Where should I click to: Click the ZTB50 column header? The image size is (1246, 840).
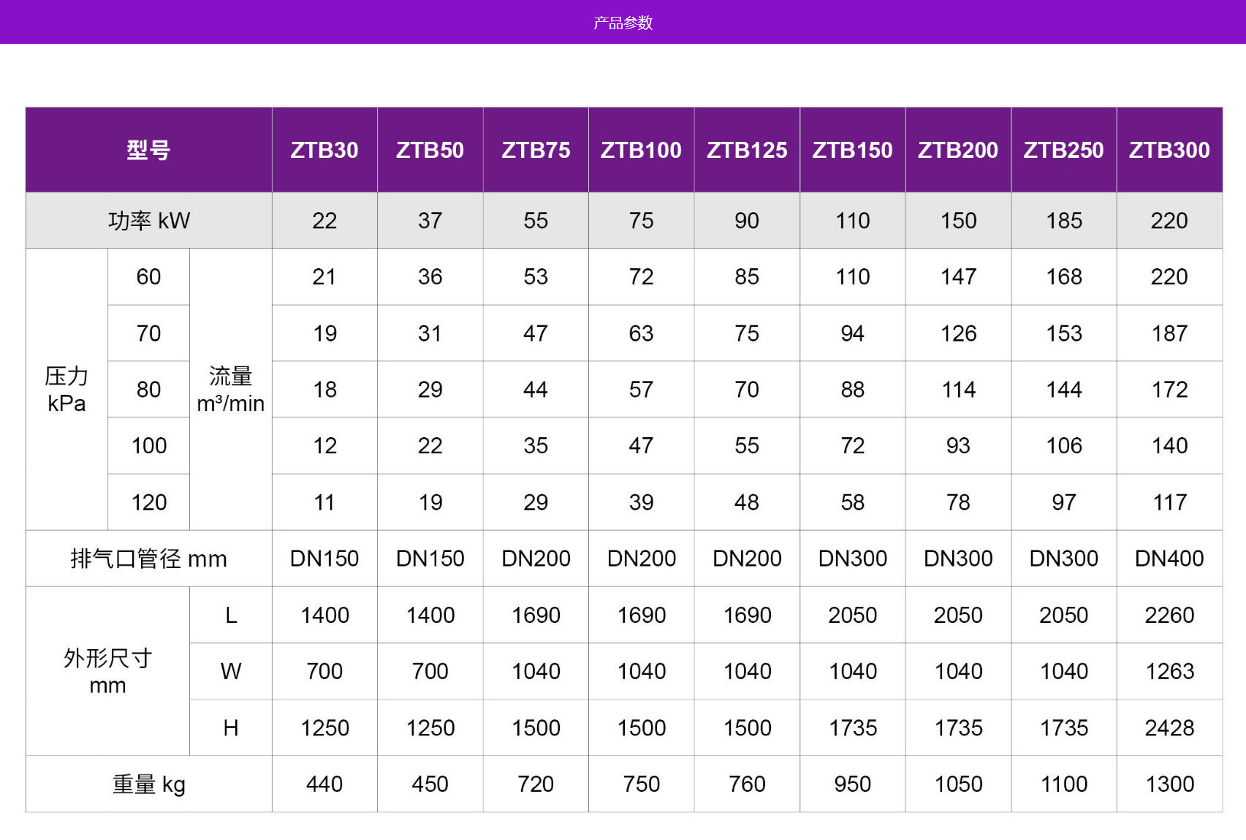pyautogui.click(x=430, y=150)
